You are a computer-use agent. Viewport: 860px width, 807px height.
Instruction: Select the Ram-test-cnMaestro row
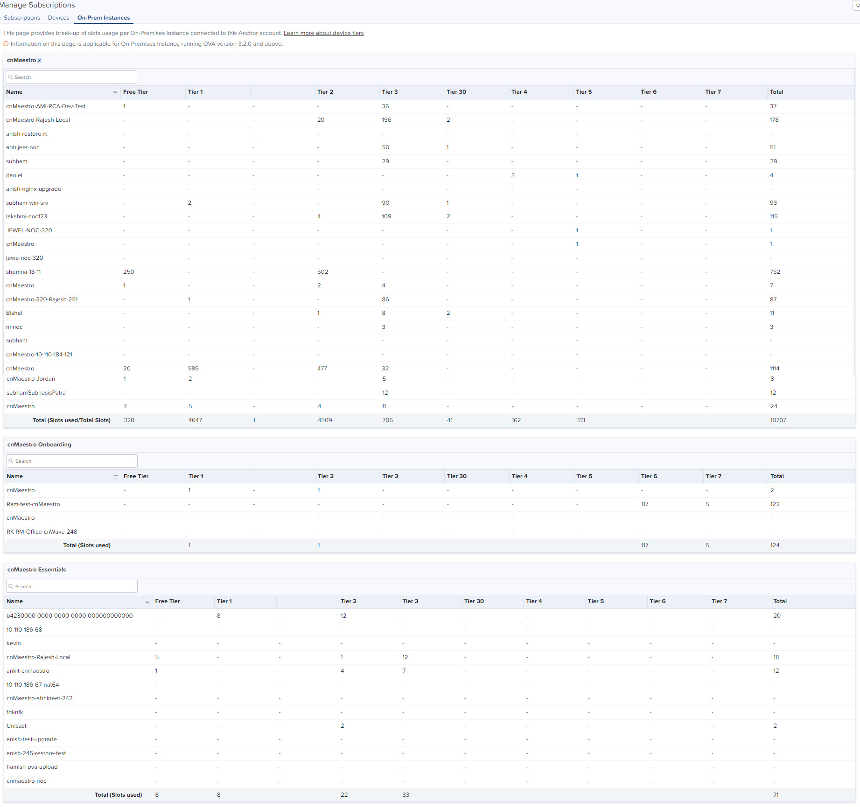(x=429, y=504)
